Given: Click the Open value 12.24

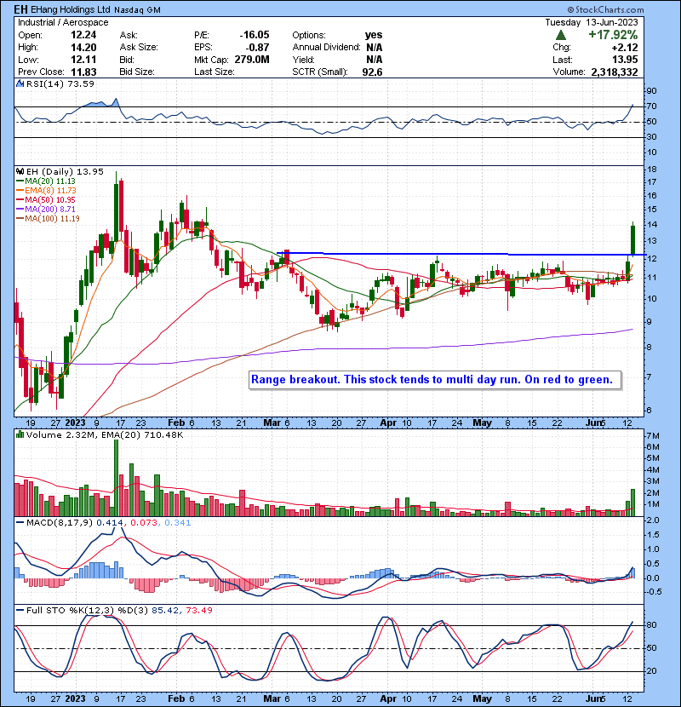Looking at the screenshot, I should coord(83,35).
